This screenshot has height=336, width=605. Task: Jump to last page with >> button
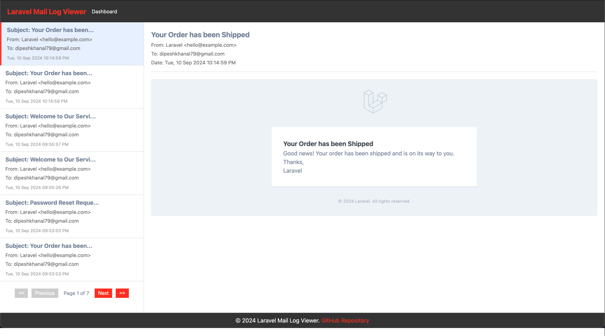122,293
